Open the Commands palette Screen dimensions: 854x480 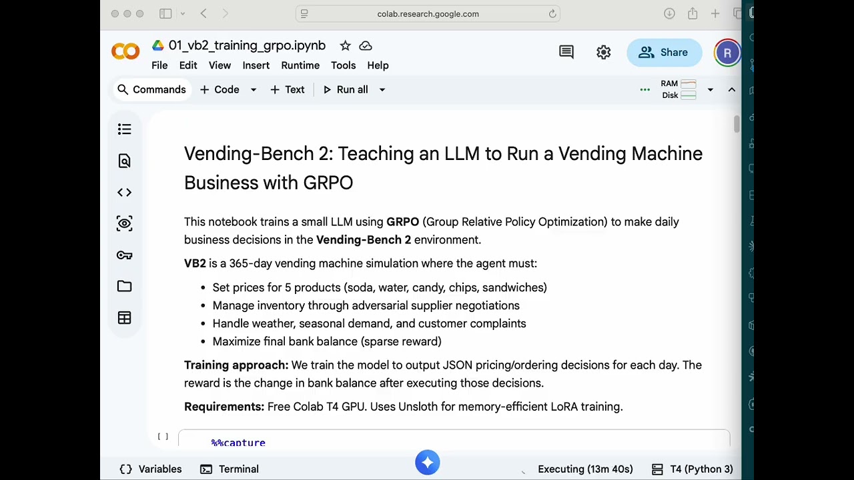(151, 89)
